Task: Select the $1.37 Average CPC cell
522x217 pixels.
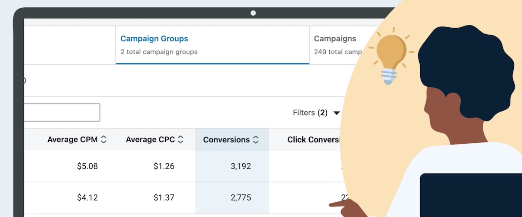Action: coord(164,197)
